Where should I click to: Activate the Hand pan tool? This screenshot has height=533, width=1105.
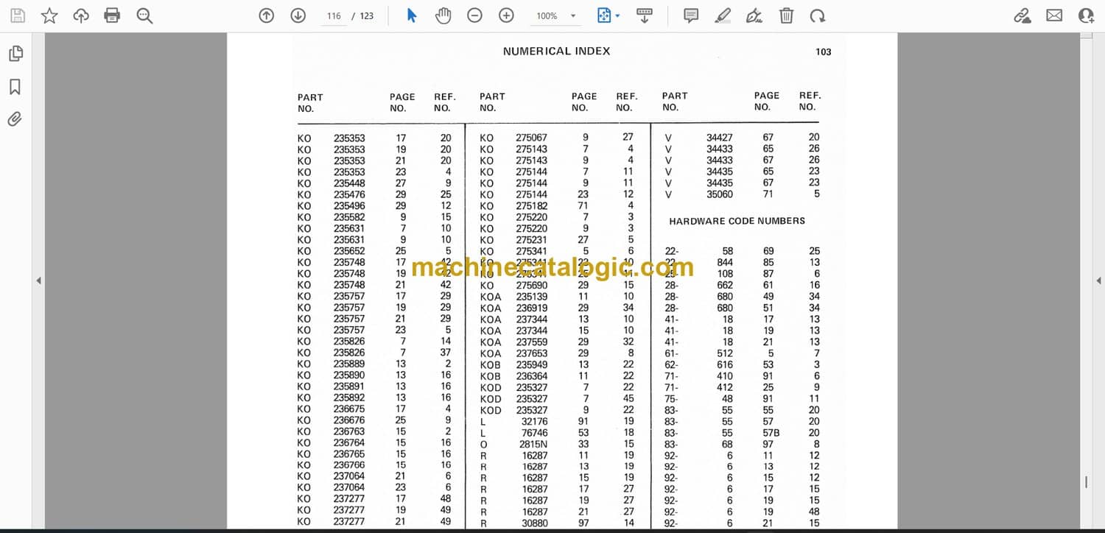[443, 15]
